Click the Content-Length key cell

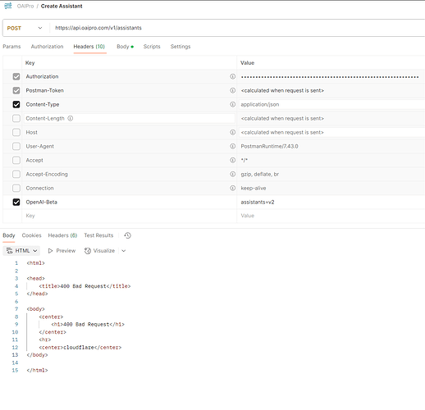pyautogui.click(x=130, y=118)
